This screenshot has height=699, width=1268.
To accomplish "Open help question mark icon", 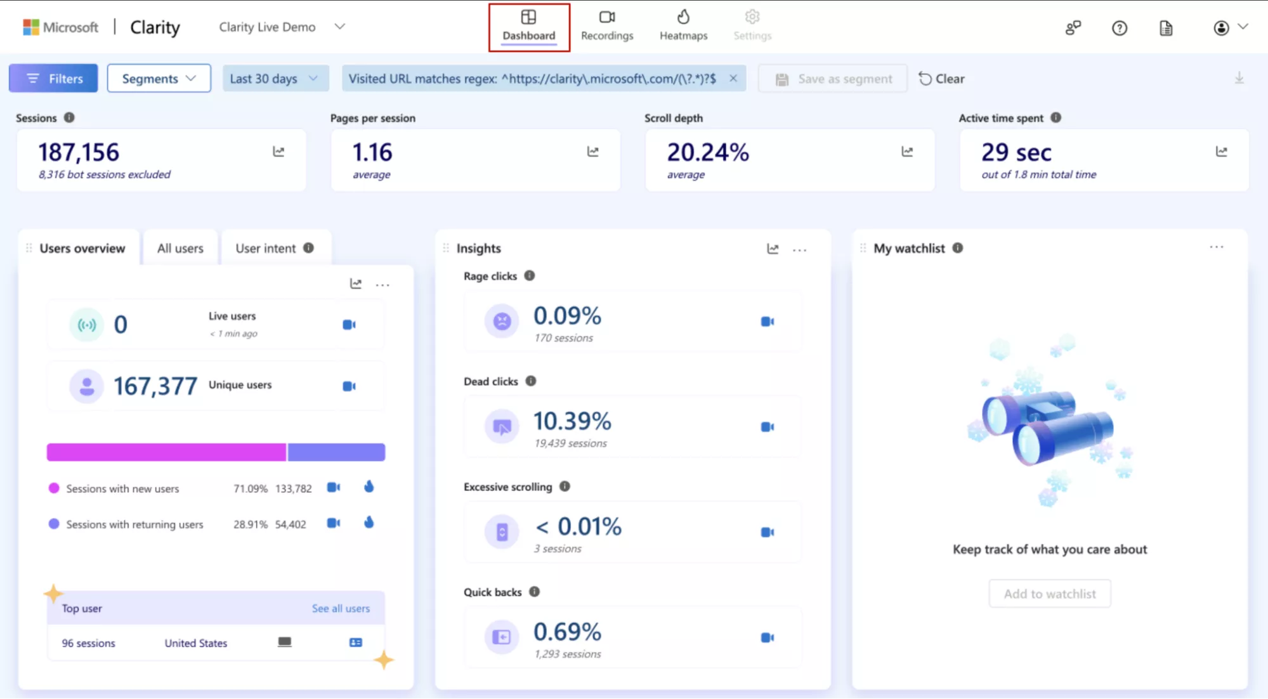I will tap(1119, 28).
